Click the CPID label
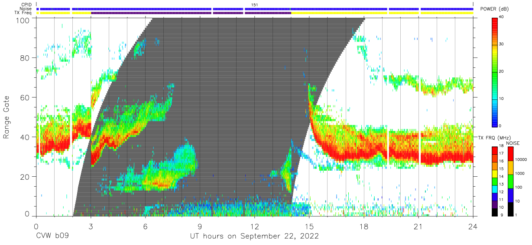 (x=26, y=5)
